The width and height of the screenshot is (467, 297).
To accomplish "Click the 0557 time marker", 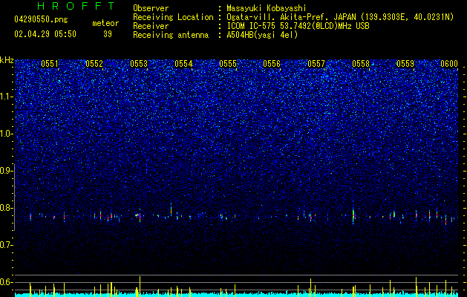I will pyautogui.click(x=316, y=64).
